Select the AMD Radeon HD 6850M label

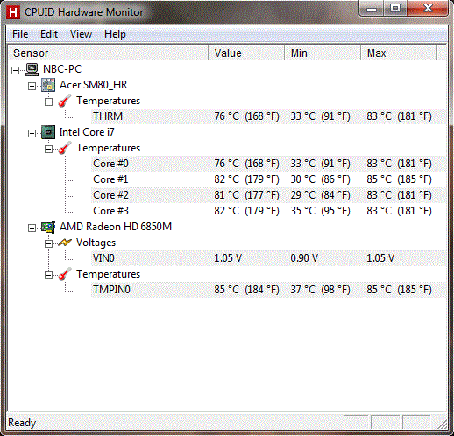coord(116,227)
